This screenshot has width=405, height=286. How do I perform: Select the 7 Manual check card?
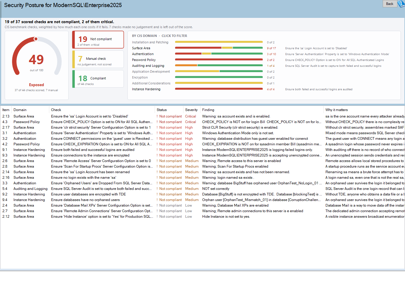pos(98,59)
